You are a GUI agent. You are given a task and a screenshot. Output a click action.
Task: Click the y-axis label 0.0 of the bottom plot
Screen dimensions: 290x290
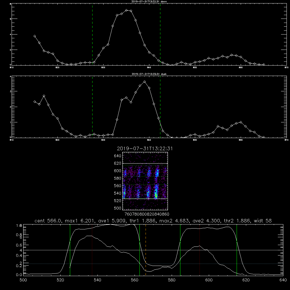point(19,275)
